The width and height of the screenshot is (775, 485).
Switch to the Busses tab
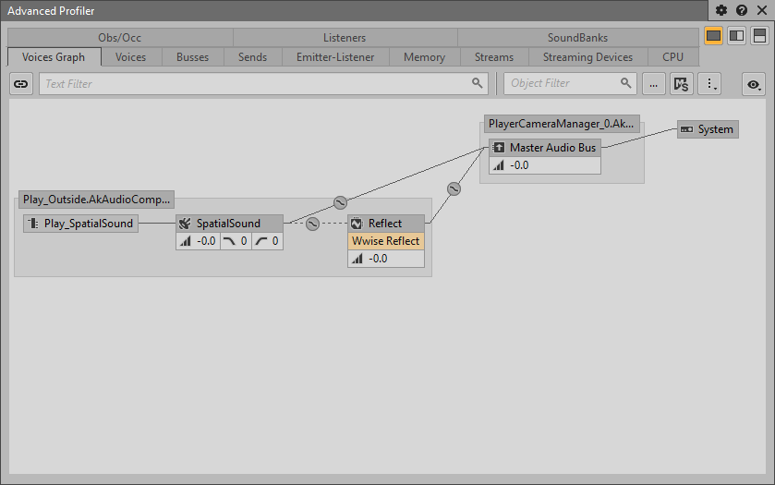pos(192,57)
